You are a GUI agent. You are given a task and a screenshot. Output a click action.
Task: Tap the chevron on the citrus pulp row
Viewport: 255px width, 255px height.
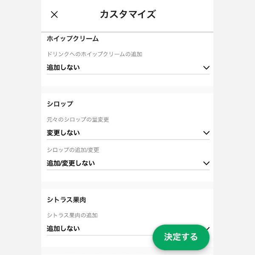208,228
